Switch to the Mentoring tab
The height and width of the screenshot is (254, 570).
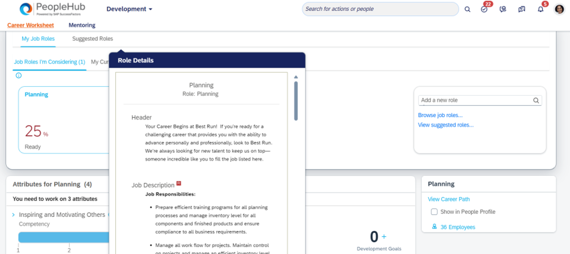coord(82,25)
